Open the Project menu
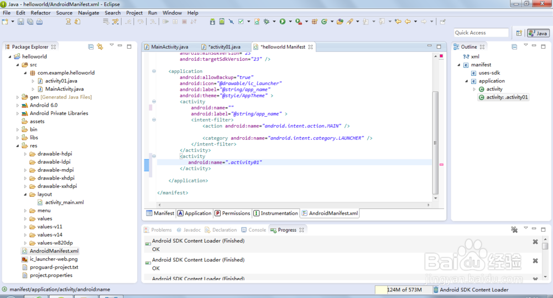This screenshot has height=298, width=553. [x=134, y=13]
